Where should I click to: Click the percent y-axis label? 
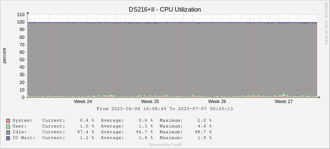[5, 55]
